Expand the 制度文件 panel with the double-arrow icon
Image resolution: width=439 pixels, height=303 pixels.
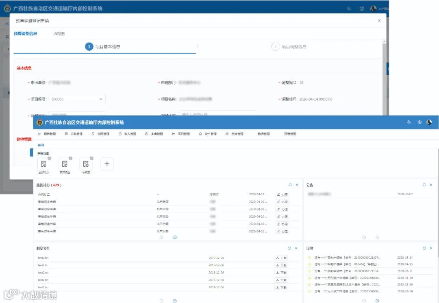(x=296, y=249)
